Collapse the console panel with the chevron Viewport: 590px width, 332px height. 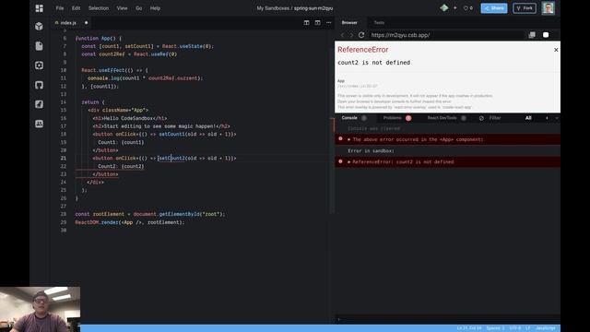tap(557, 118)
